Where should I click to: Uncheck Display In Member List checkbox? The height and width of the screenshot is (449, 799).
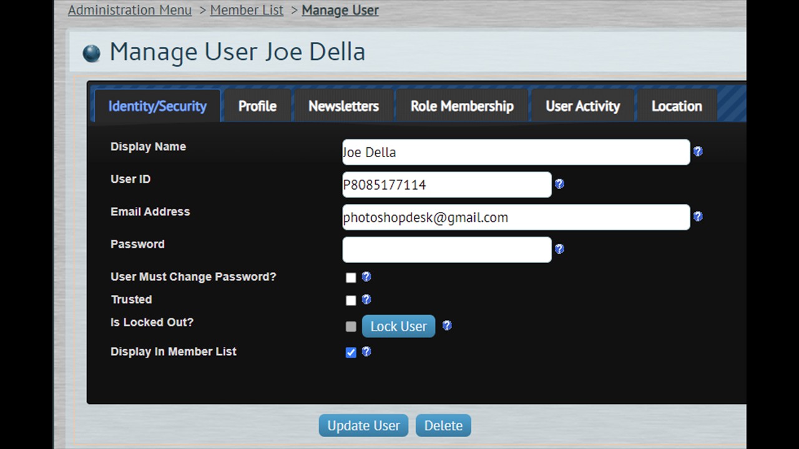(x=351, y=352)
